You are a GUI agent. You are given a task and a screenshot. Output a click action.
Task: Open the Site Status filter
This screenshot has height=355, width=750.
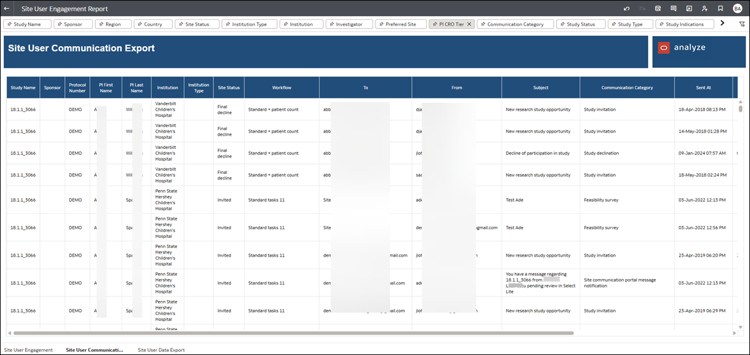(197, 24)
